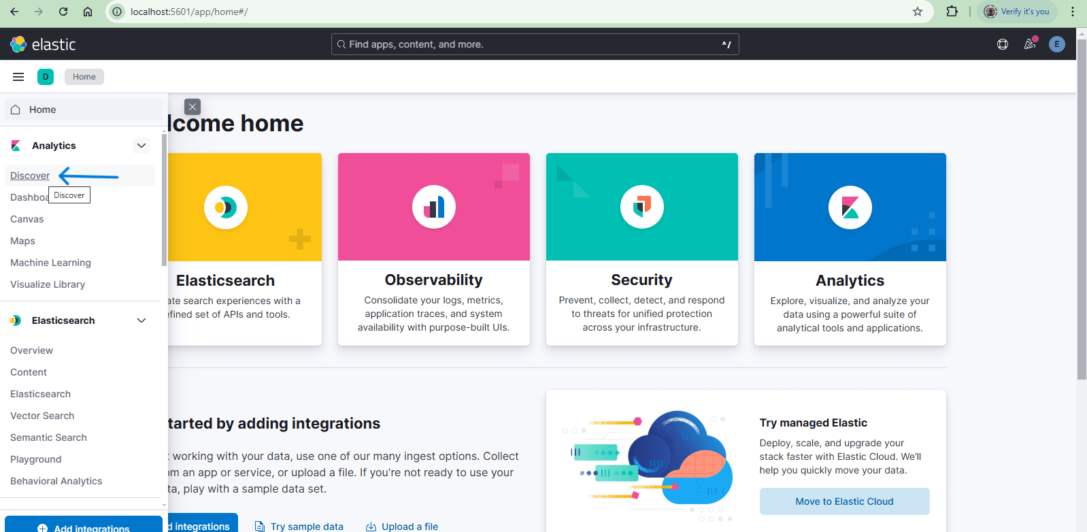Click the document icon beside Try sample data

point(259,527)
